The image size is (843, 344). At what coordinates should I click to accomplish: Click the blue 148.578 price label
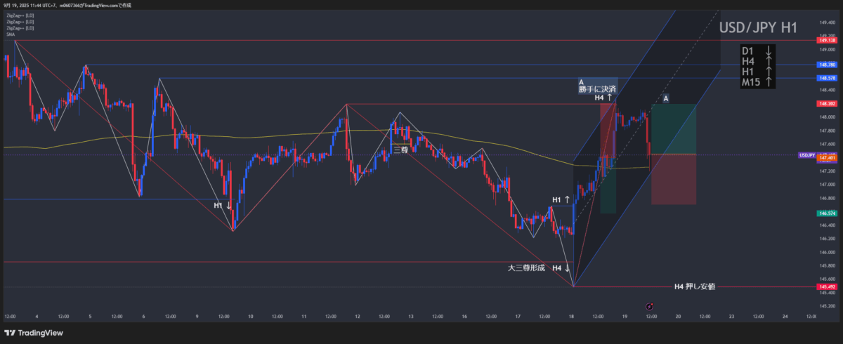(826, 78)
